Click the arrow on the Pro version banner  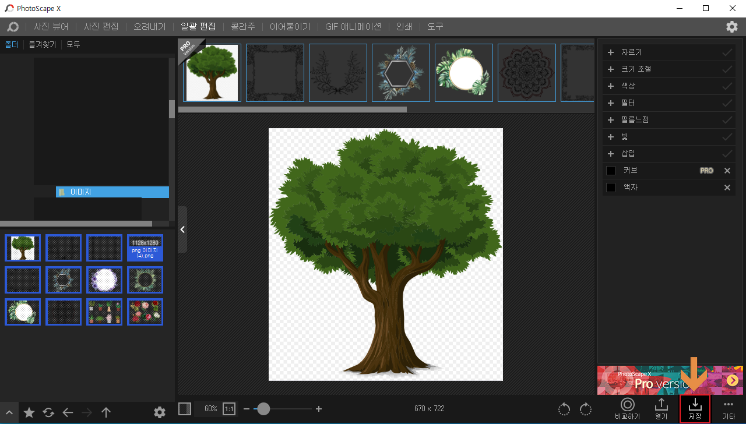tap(733, 380)
